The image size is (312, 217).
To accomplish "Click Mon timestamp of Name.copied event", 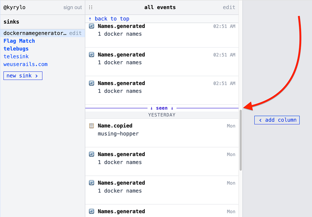I will click(x=231, y=126).
